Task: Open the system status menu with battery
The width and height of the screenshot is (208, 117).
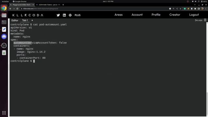Action: point(199,1)
